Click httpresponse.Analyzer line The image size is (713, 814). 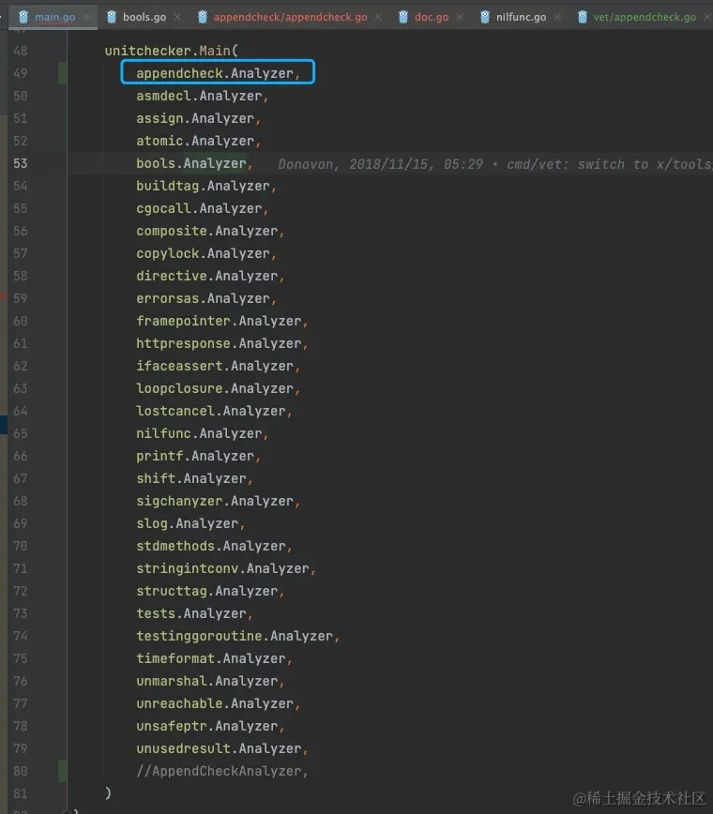click(x=222, y=343)
